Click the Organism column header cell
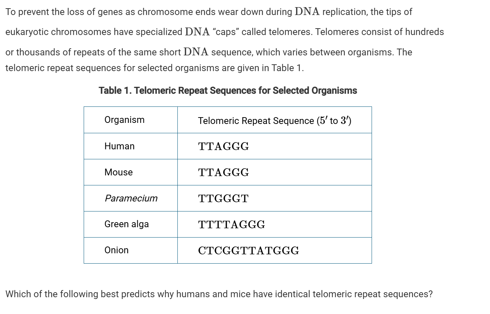The image size is (490, 314). coord(124,120)
